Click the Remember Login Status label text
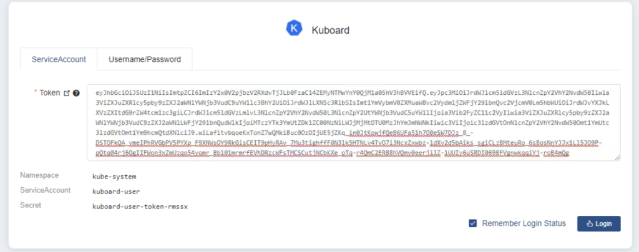Image resolution: width=639 pixels, height=252 pixels. (524, 223)
